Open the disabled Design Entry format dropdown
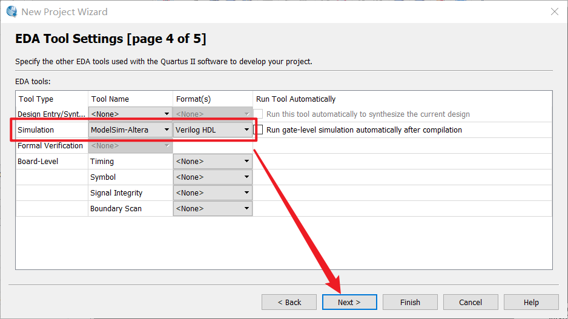 click(213, 114)
